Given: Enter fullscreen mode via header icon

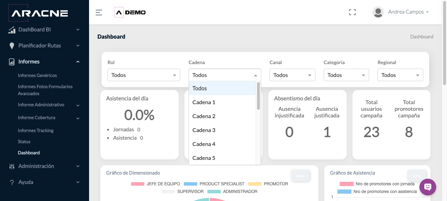Looking at the screenshot, I should point(352,12).
